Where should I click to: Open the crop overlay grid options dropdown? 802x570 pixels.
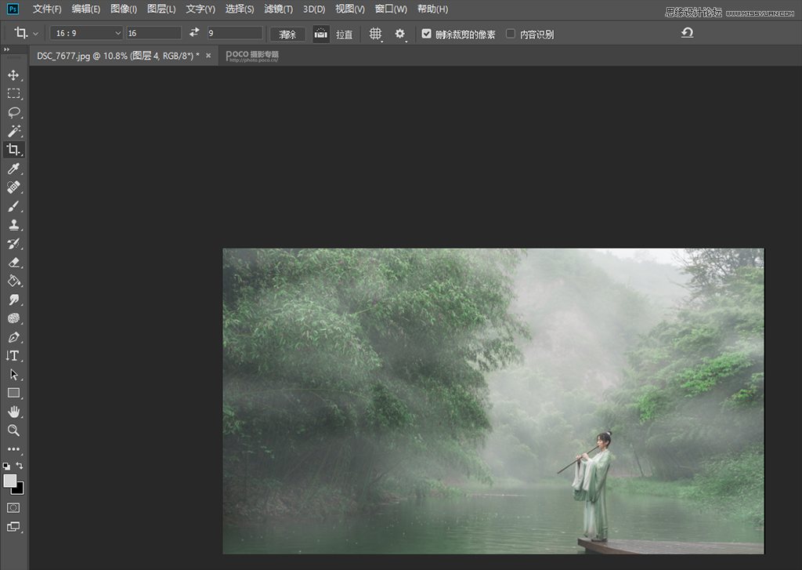[x=375, y=34]
